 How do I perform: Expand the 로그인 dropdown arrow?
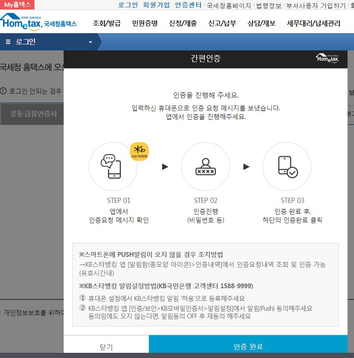tap(90, 42)
